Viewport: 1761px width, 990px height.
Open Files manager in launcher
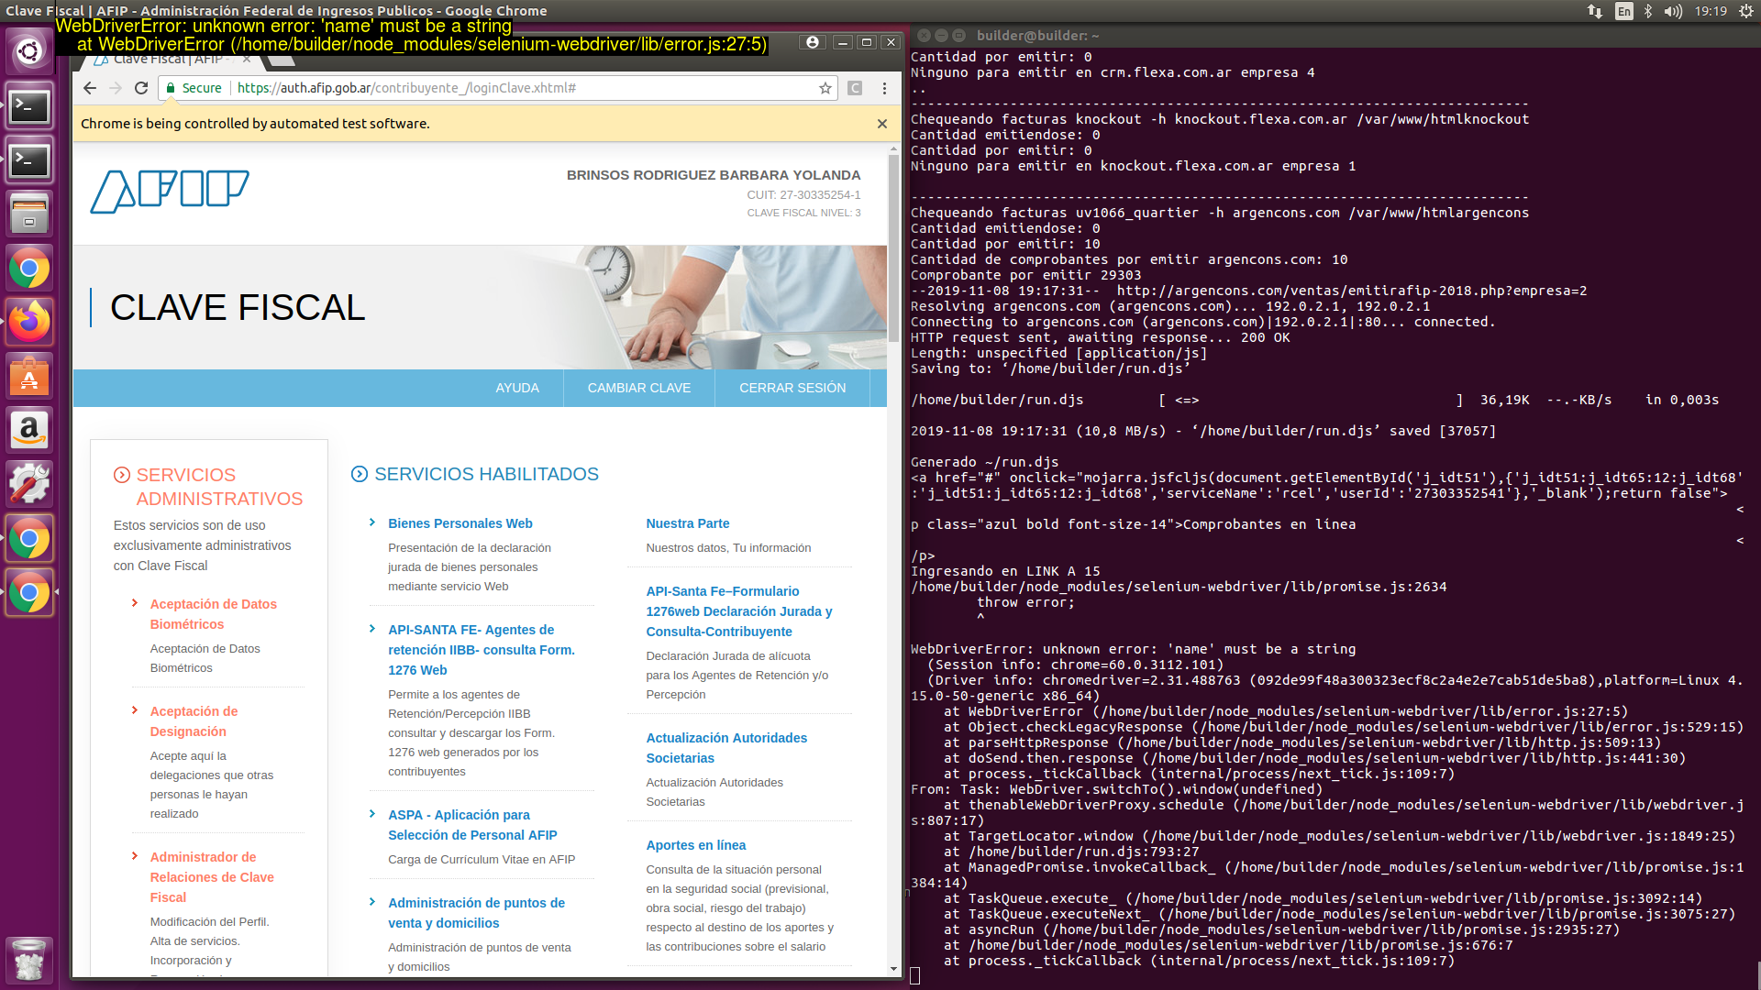tap(29, 214)
